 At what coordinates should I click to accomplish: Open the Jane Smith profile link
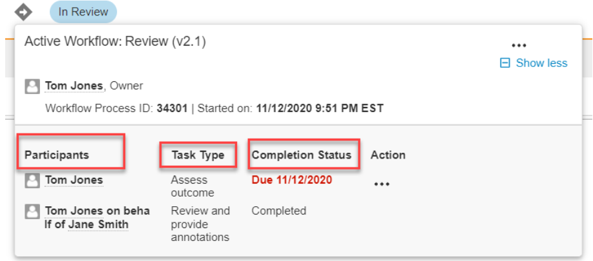coord(98,225)
